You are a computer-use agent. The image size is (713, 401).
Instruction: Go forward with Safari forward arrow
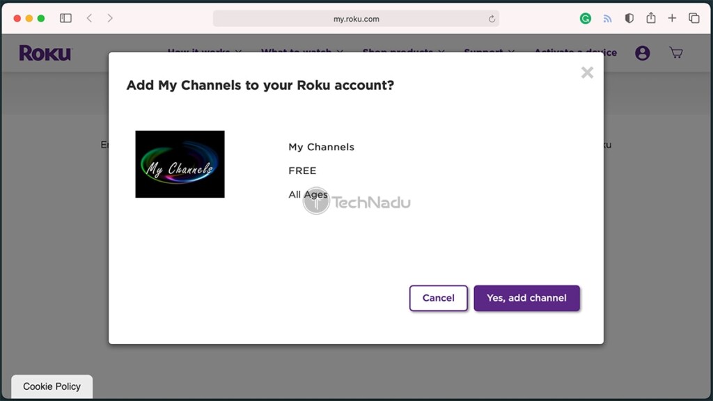[110, 18]
